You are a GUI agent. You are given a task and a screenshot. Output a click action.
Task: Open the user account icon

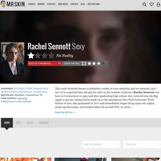click(x=158, y=4)
